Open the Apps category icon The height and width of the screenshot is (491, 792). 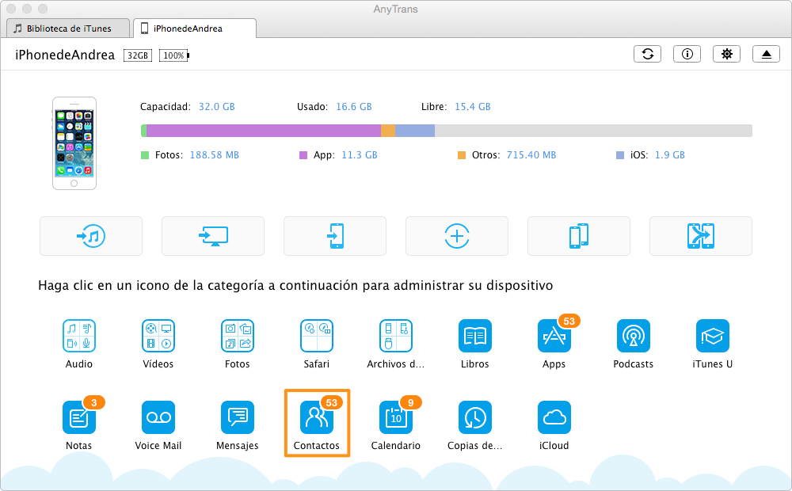click(554, 336)
